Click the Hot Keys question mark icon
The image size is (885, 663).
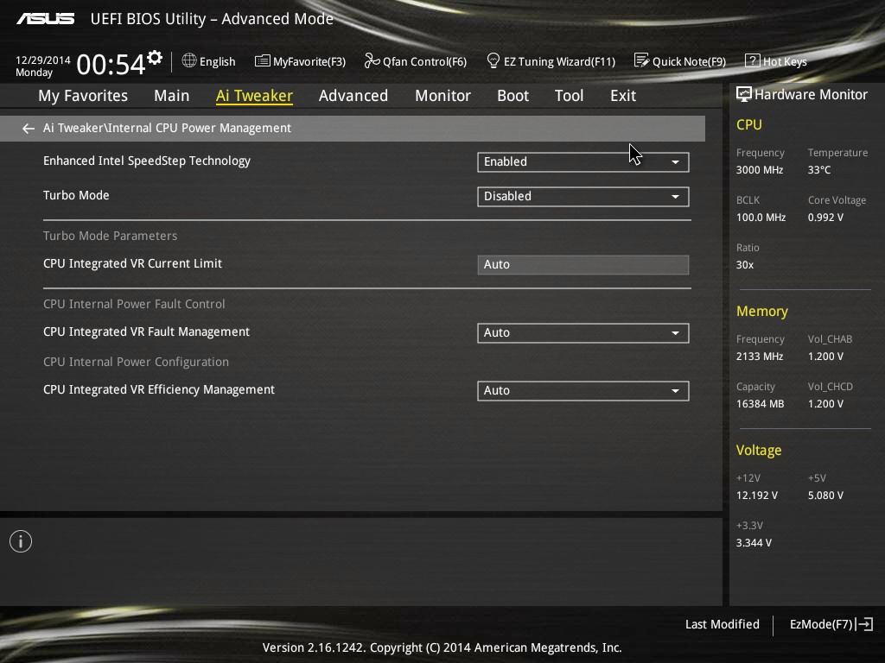point(753,60)
